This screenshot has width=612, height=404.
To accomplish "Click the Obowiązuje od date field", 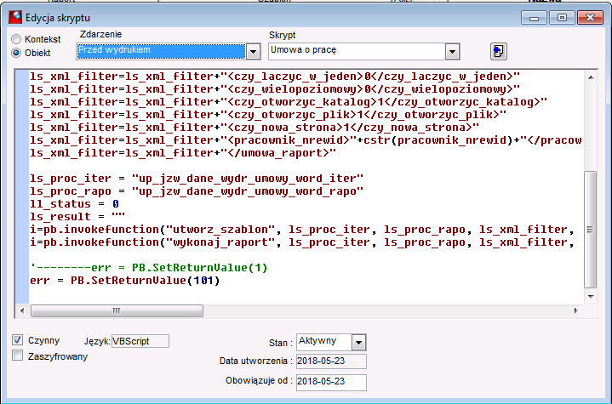I will [331, 381].
